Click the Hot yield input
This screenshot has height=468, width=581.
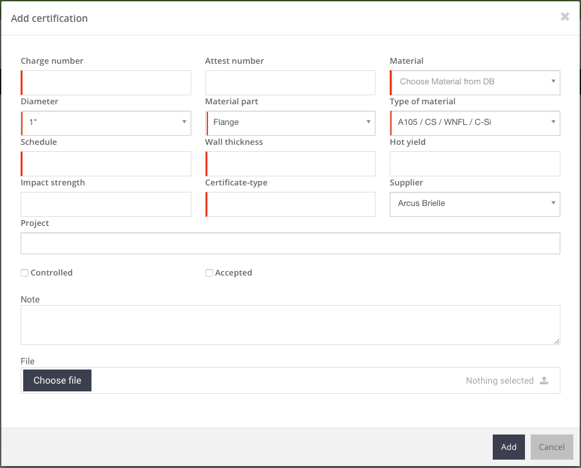click(475, 164)
